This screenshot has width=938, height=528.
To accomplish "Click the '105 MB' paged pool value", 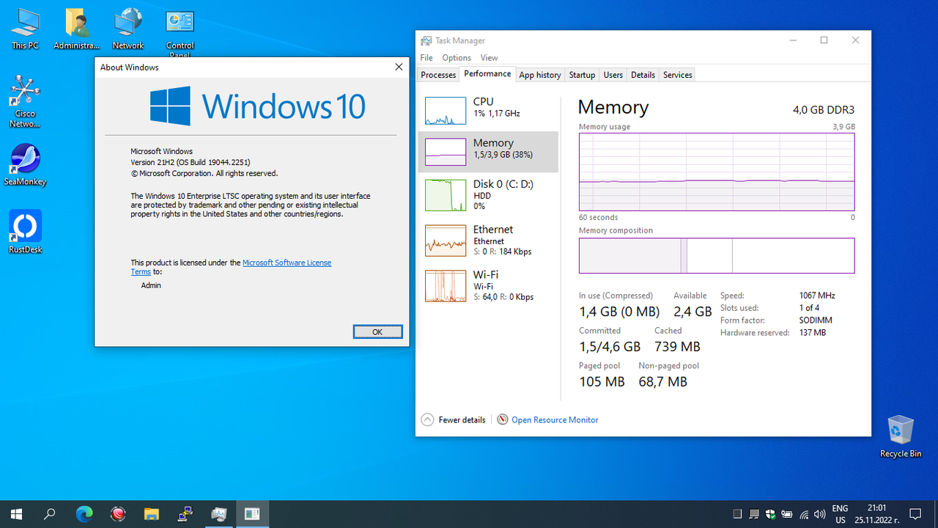I will (602, 381).
